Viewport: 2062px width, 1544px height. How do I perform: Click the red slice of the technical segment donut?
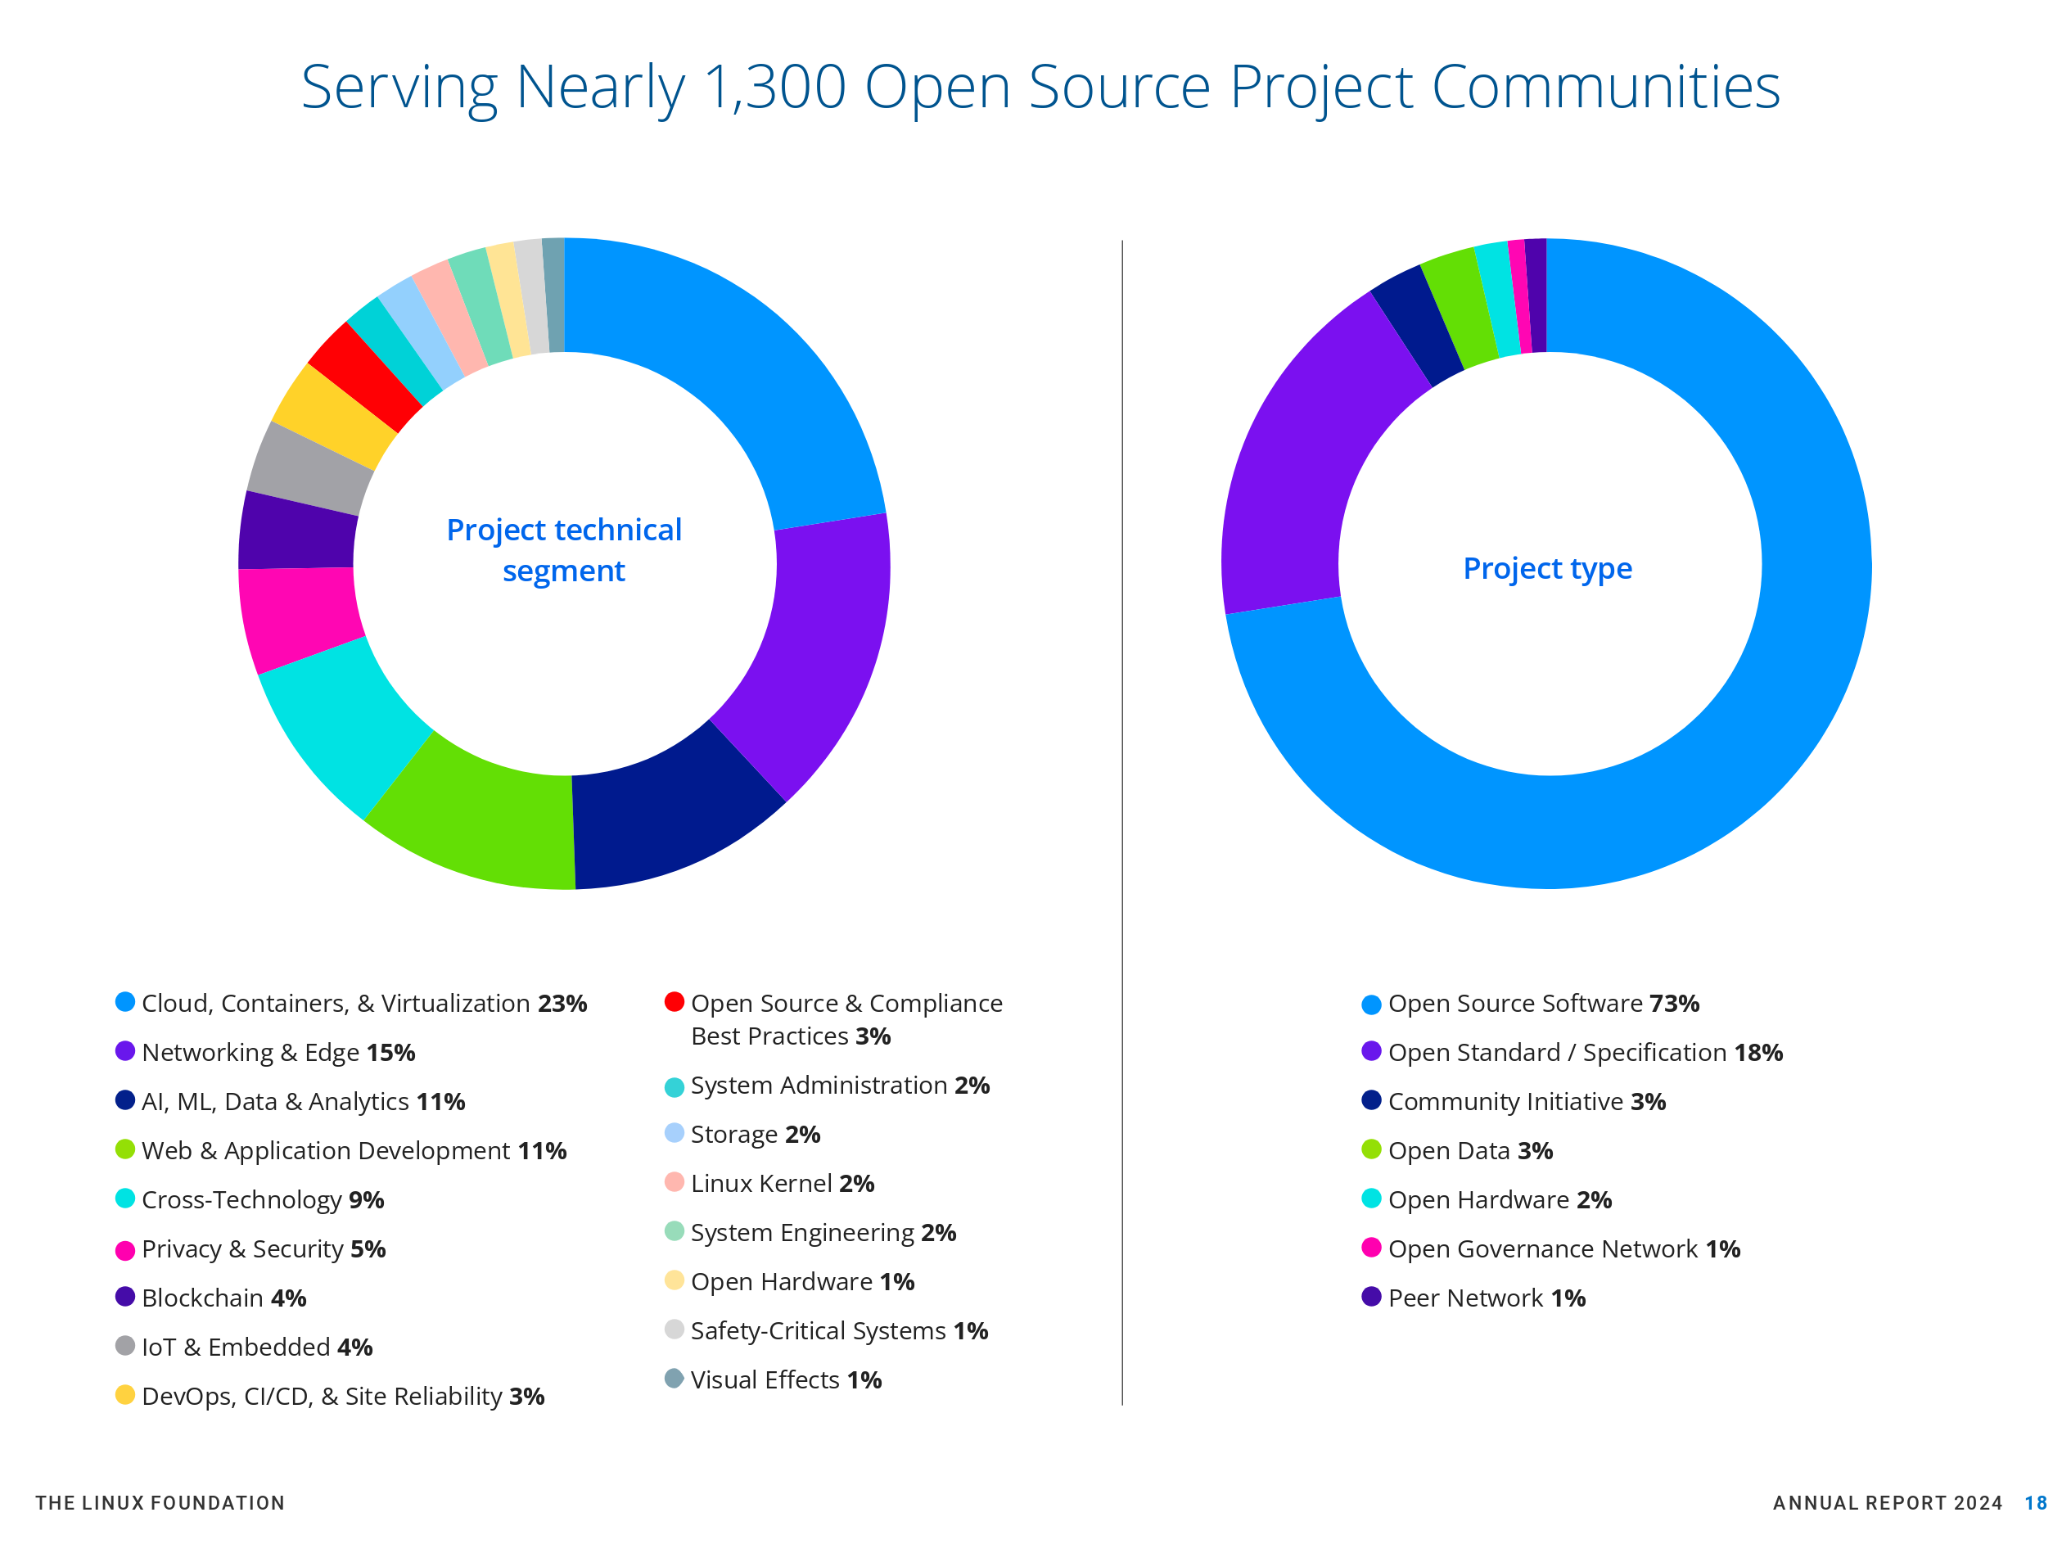pyautogui.click(x=365, y=375)
